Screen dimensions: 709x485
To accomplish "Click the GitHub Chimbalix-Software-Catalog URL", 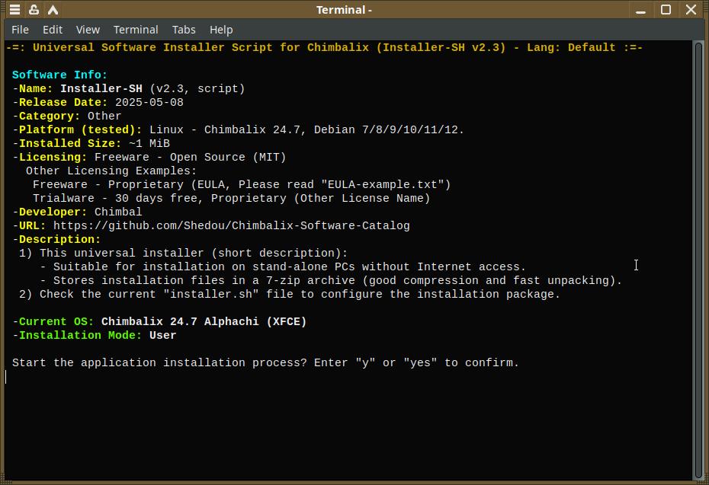I will coord(232,226).
